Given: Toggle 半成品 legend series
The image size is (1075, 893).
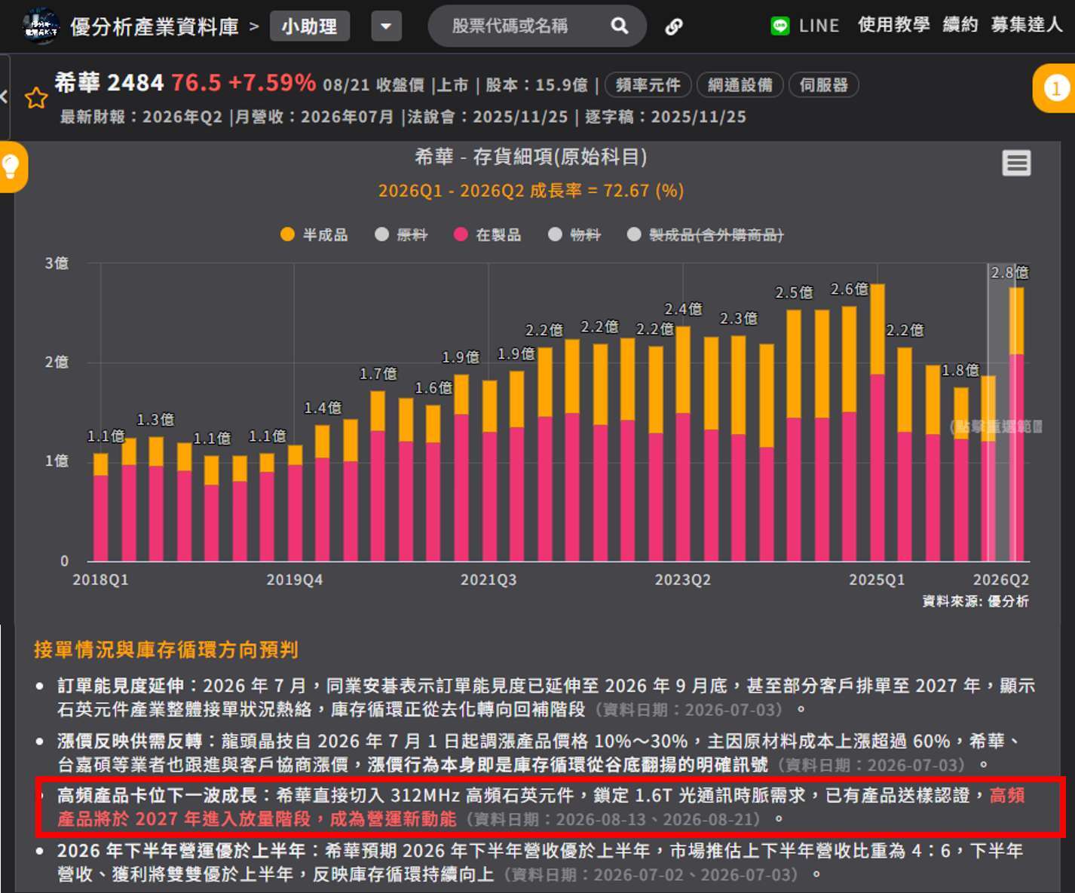Looking at the screenshot, I should click(314, 234).
